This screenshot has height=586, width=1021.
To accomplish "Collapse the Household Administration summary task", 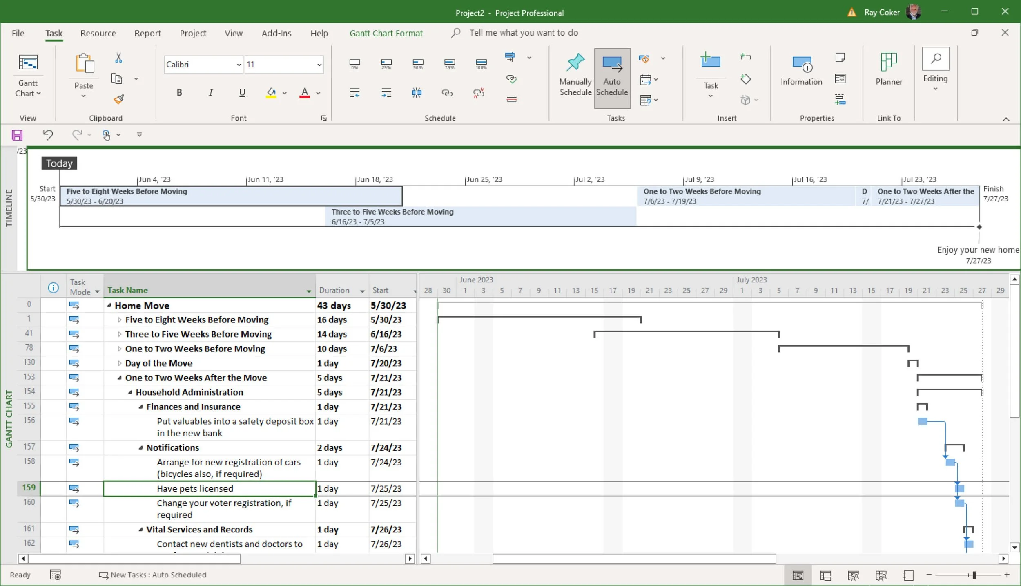I will tap(130, 392).
